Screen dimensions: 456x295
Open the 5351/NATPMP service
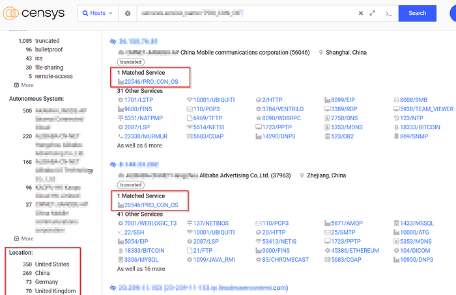144,118
